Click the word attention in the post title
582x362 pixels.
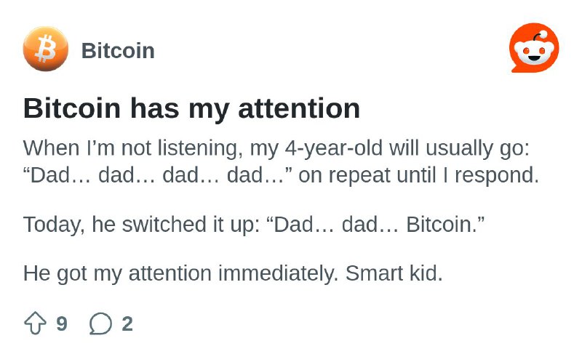(x=299, y=109)
